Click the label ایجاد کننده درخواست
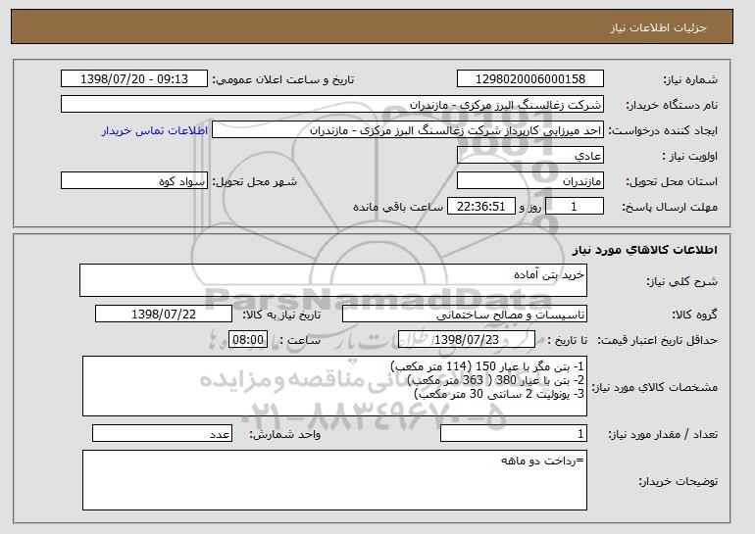 [663, 130]
